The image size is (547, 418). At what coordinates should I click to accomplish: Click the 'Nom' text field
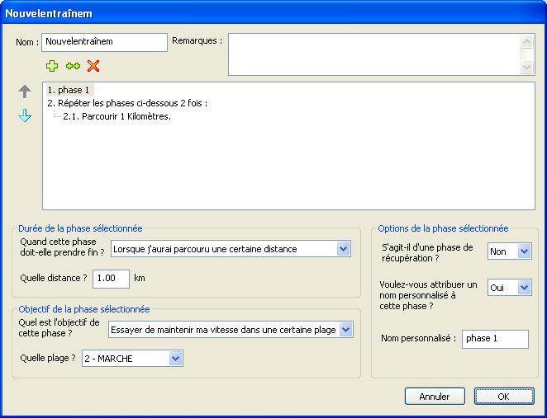pos(104,42)
